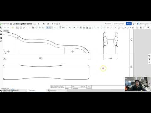151x113 pixels.
Task: Click the table tool icon in toolbar
Action: coord(63,28)
